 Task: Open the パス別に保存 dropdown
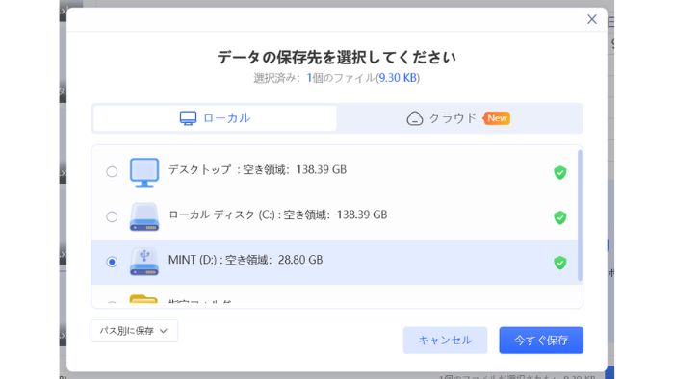(x=135, y=331)
